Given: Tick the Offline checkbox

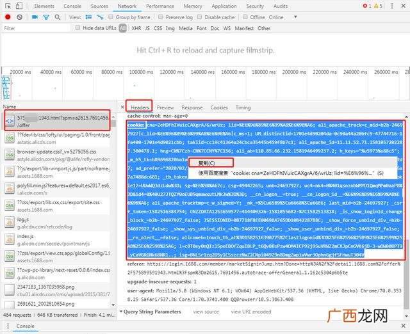Looking at the screenshot, I should coord(245,17).
